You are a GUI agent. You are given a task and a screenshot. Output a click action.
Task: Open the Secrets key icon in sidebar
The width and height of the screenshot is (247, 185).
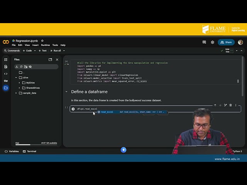coord(5,81)
